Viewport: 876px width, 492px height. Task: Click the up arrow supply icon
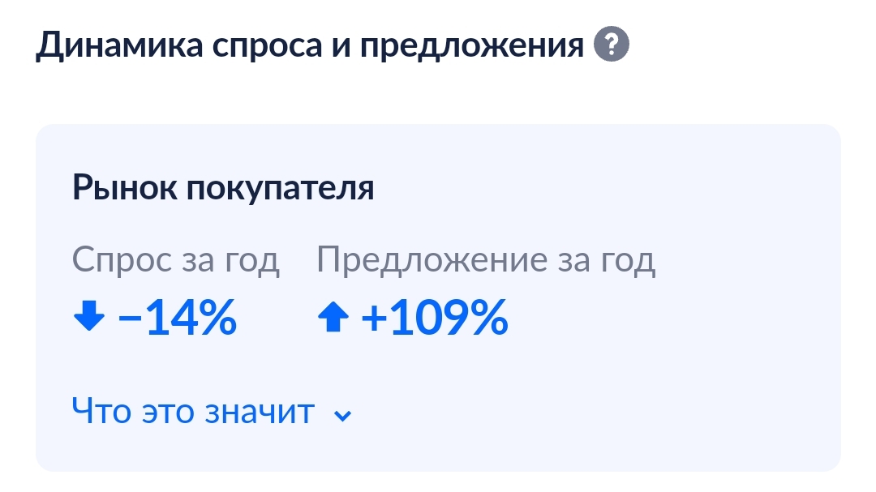(333, 317)
